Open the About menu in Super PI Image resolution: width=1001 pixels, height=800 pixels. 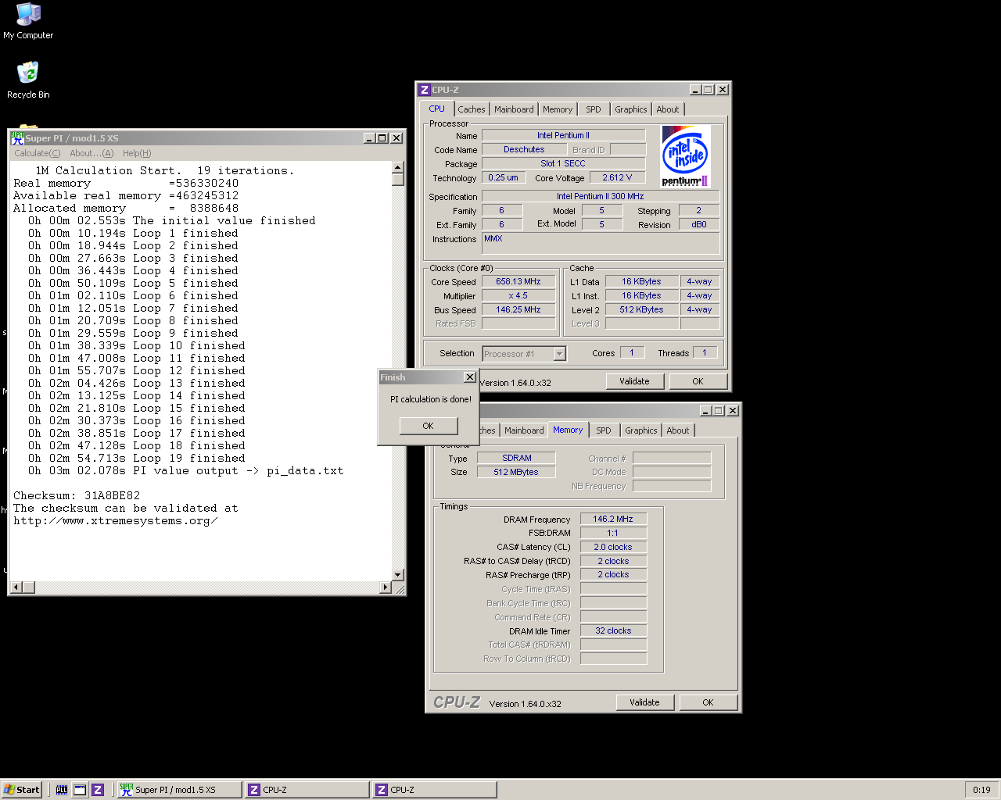pos(91,153)
